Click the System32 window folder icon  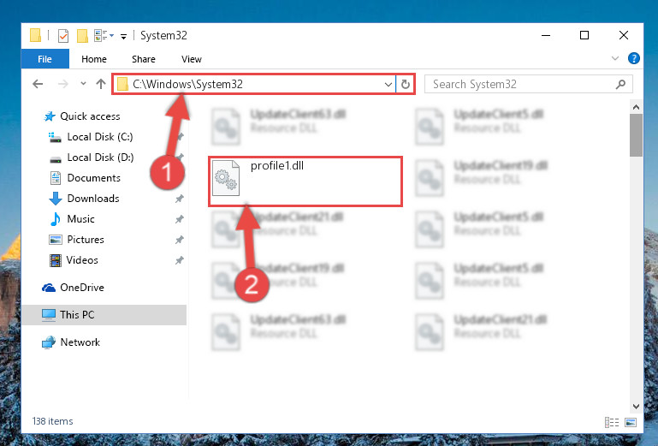(36, 36)
